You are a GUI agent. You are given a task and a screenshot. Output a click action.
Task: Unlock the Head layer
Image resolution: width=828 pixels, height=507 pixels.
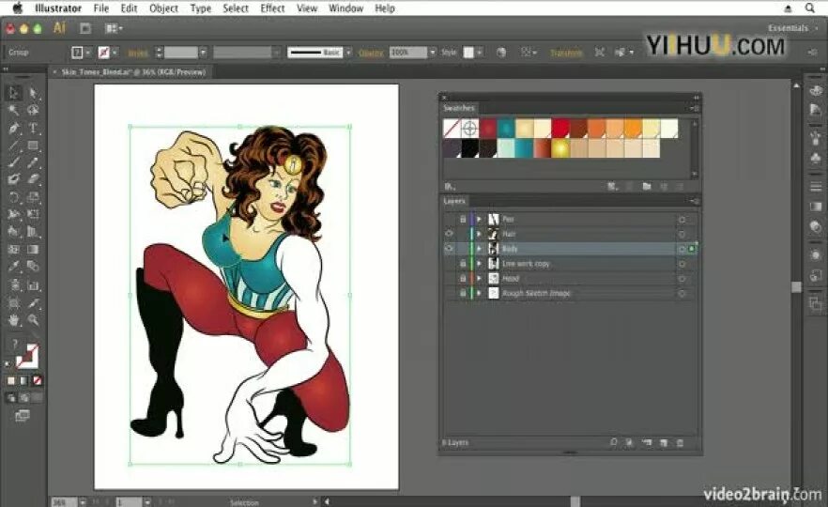(x=463, y=278)
